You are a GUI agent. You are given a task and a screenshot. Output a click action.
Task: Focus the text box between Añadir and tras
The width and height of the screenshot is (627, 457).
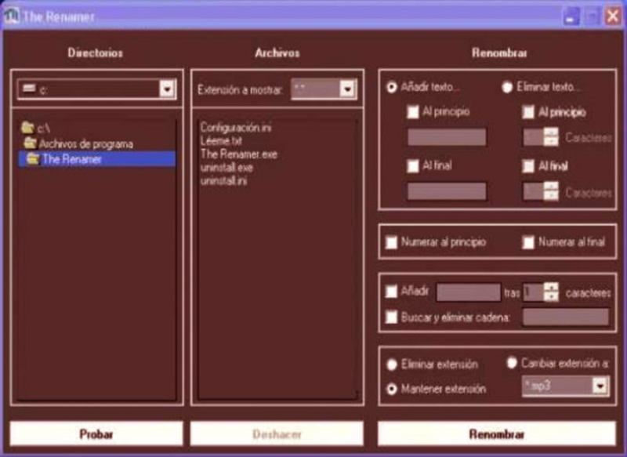[x=468, y=292]
